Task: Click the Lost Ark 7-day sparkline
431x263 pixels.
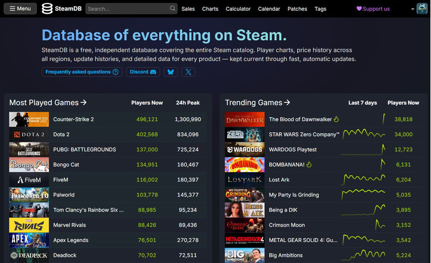Action: click(x=363, y=179)
